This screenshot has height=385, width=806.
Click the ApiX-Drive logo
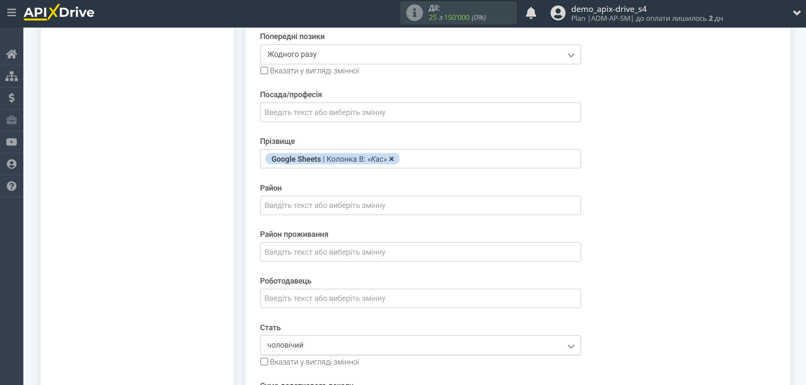(59, 12)
